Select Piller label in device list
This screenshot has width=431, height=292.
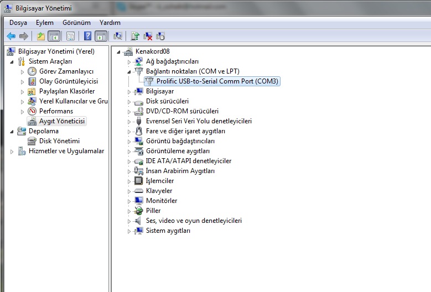point(153,211)
